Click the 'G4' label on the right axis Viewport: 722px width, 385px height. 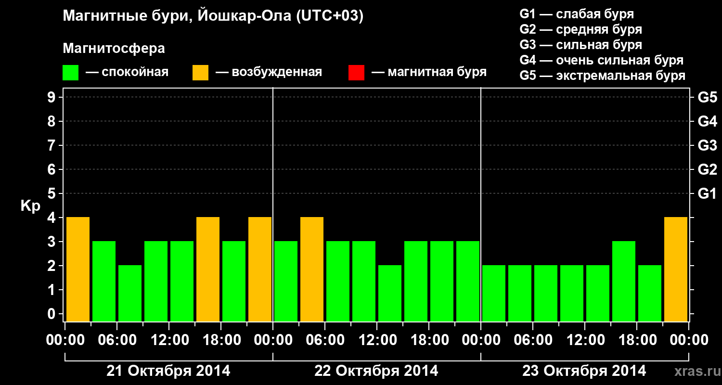coord(708,121)
